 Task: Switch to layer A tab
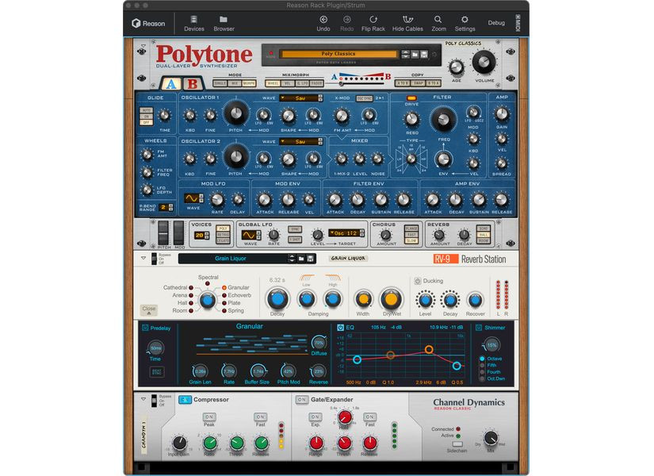click(x=171, y=84)
